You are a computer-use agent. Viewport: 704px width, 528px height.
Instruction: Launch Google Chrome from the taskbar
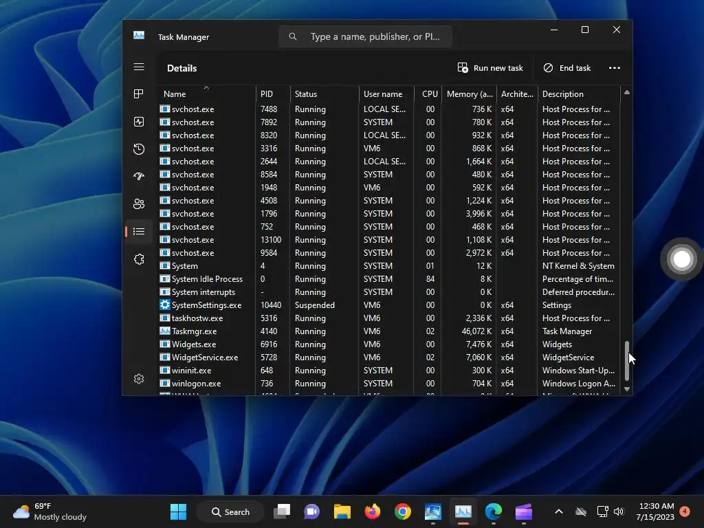(403, 511)
